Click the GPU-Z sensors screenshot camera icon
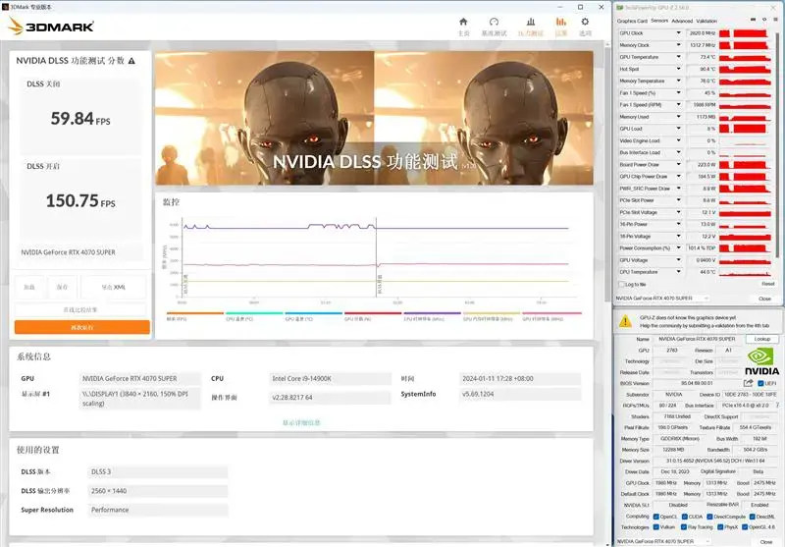Viewport: 785px width, 547px height. (753, 20)
